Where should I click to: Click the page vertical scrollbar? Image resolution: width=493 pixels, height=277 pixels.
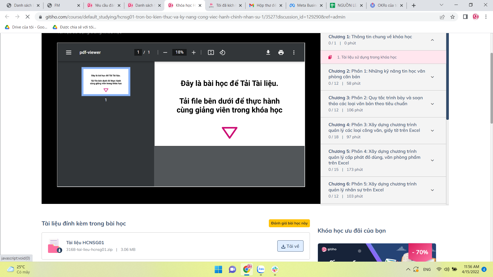(491, 88)
